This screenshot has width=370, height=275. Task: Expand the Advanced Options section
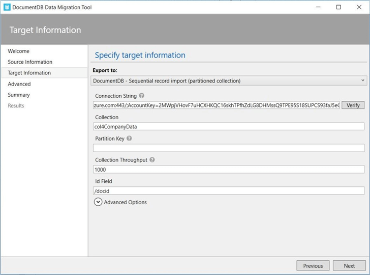98,202
